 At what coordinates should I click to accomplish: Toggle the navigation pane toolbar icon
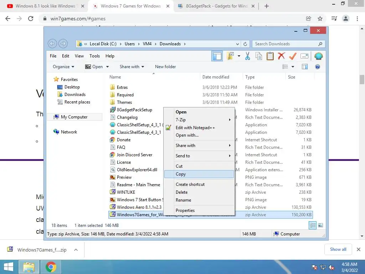(x=217, y=56)
